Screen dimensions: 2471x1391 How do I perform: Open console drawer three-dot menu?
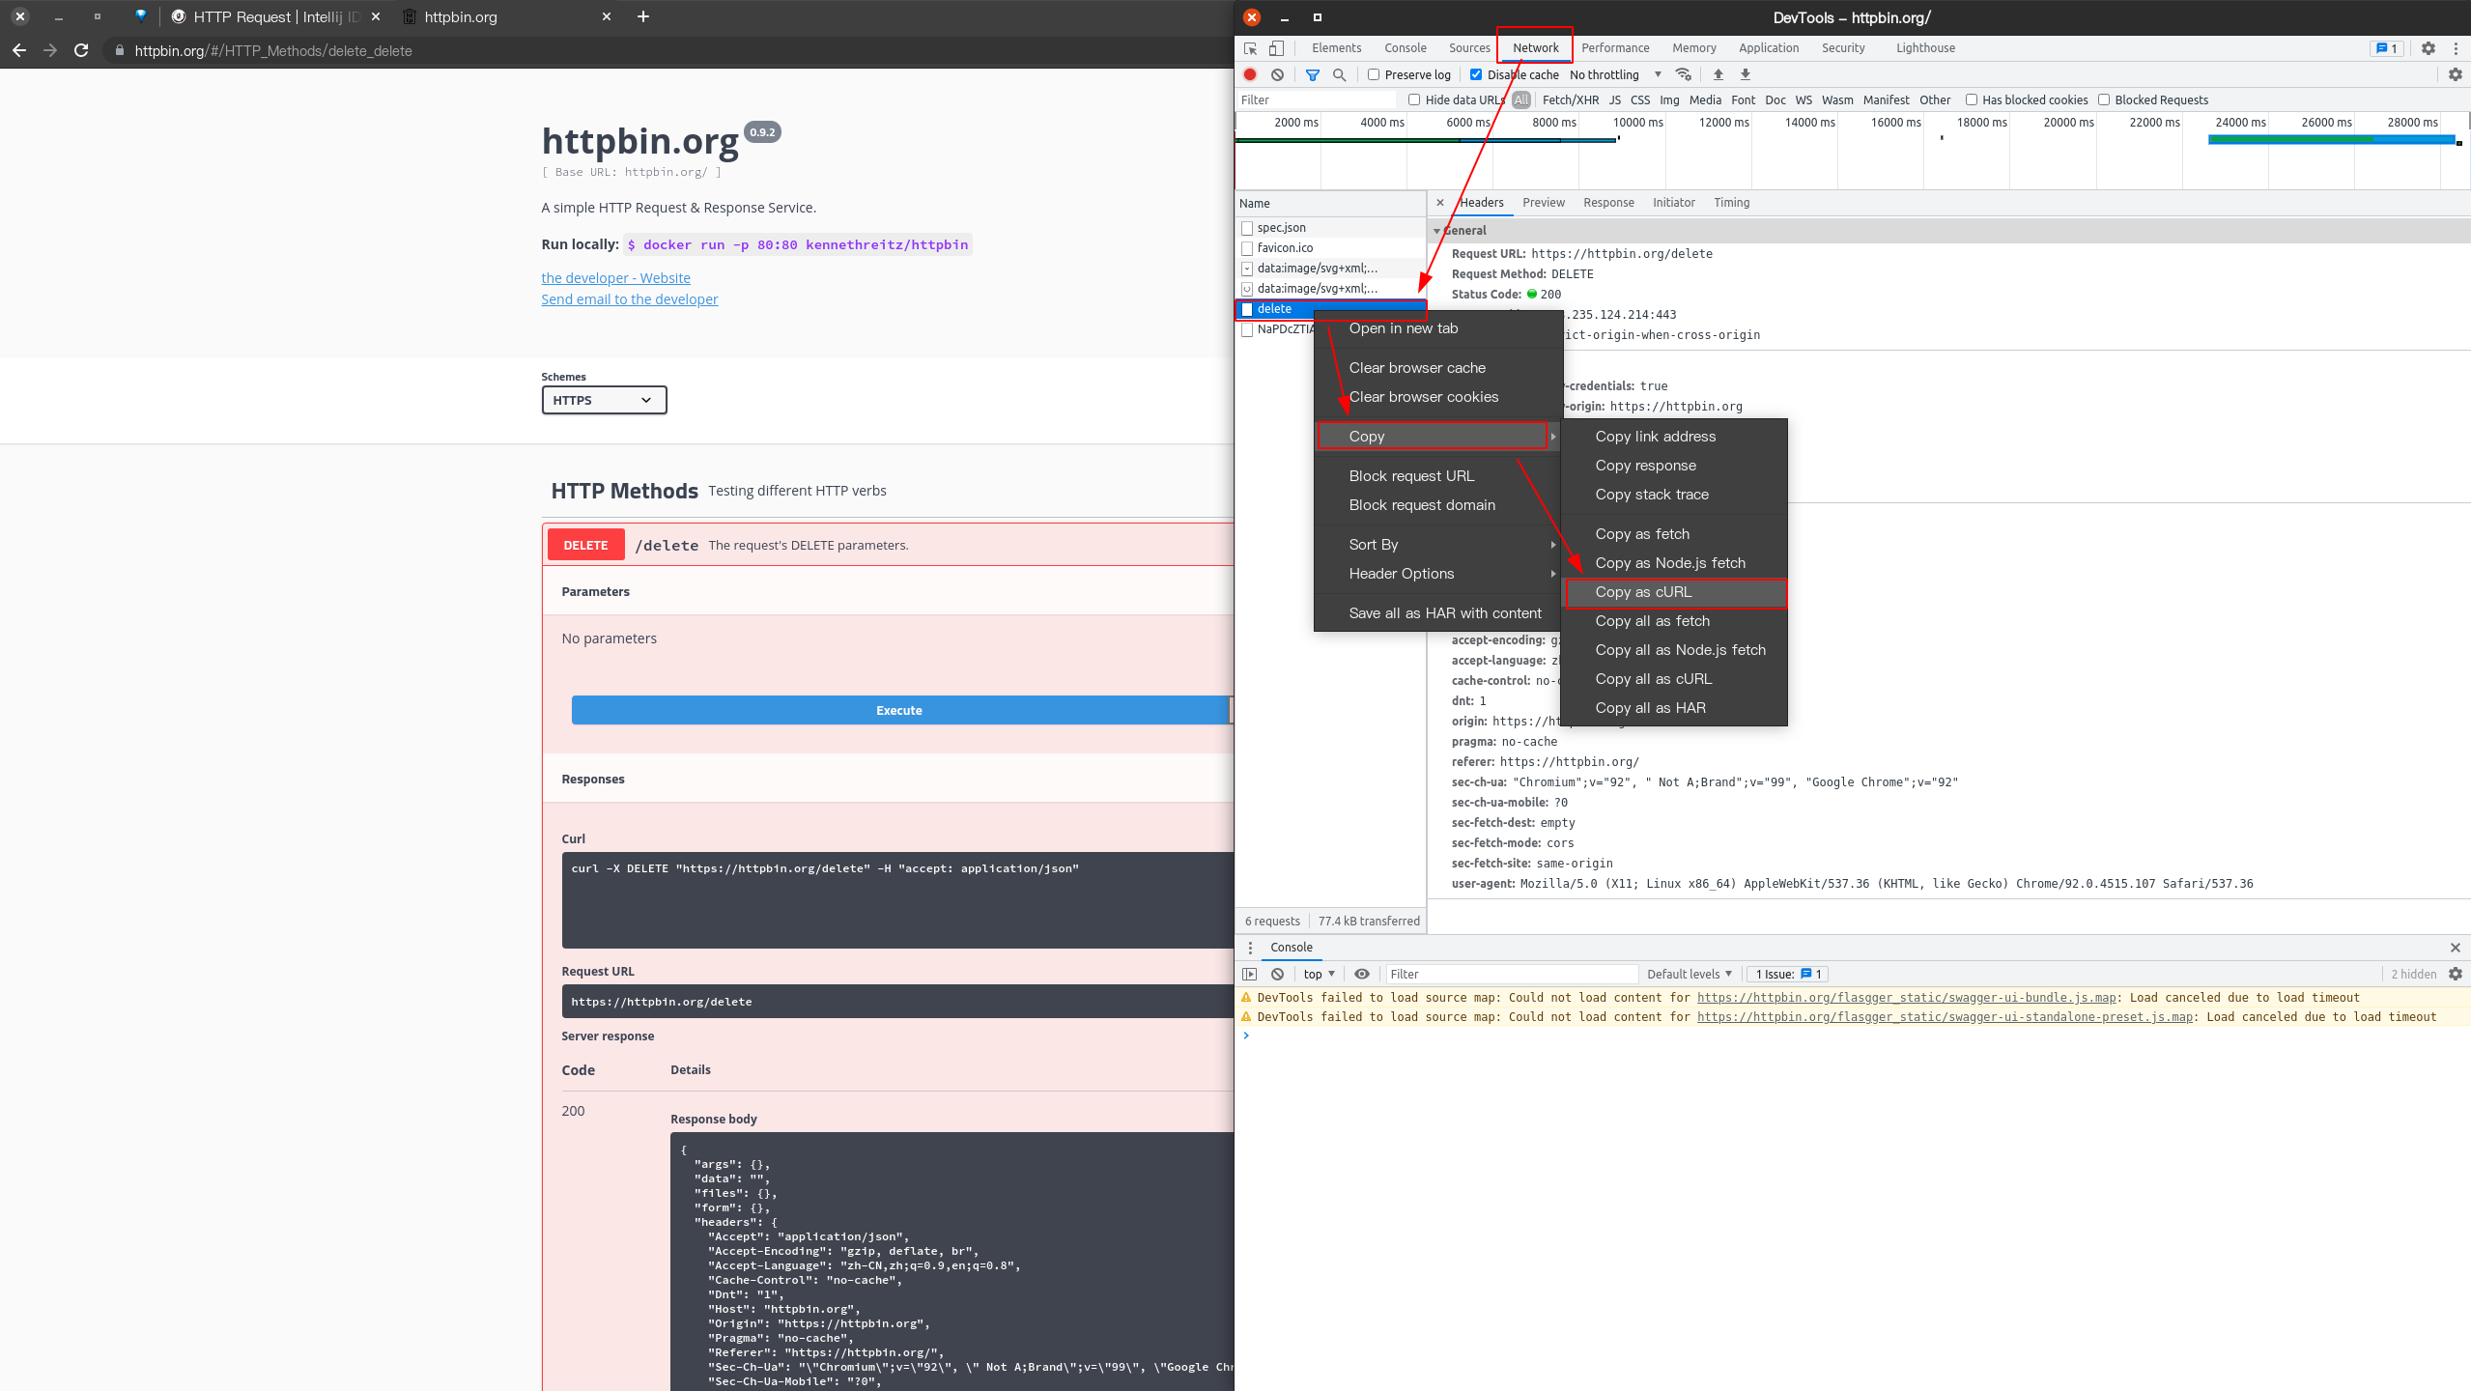coord(1250,948)
